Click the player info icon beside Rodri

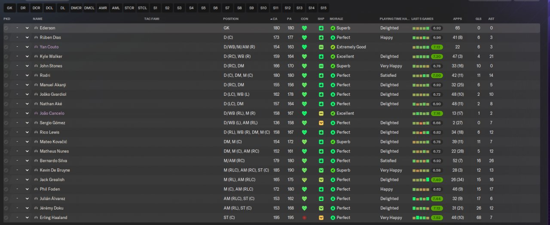(x=36, y=75)
